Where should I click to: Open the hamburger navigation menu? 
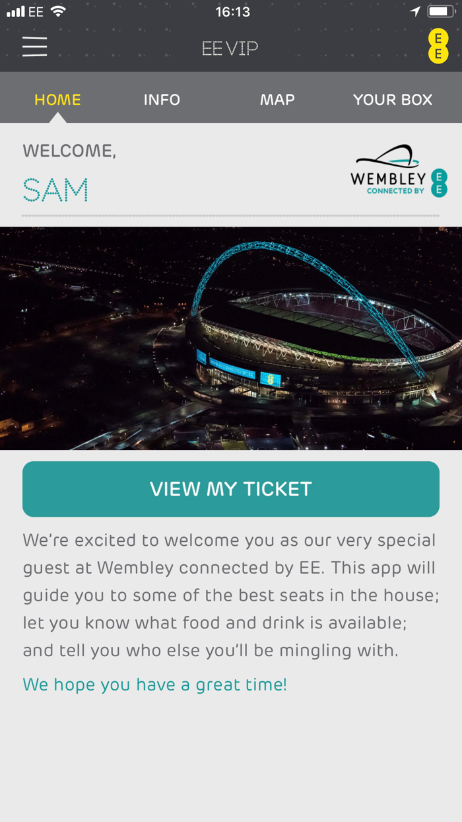tap(34, 46)
